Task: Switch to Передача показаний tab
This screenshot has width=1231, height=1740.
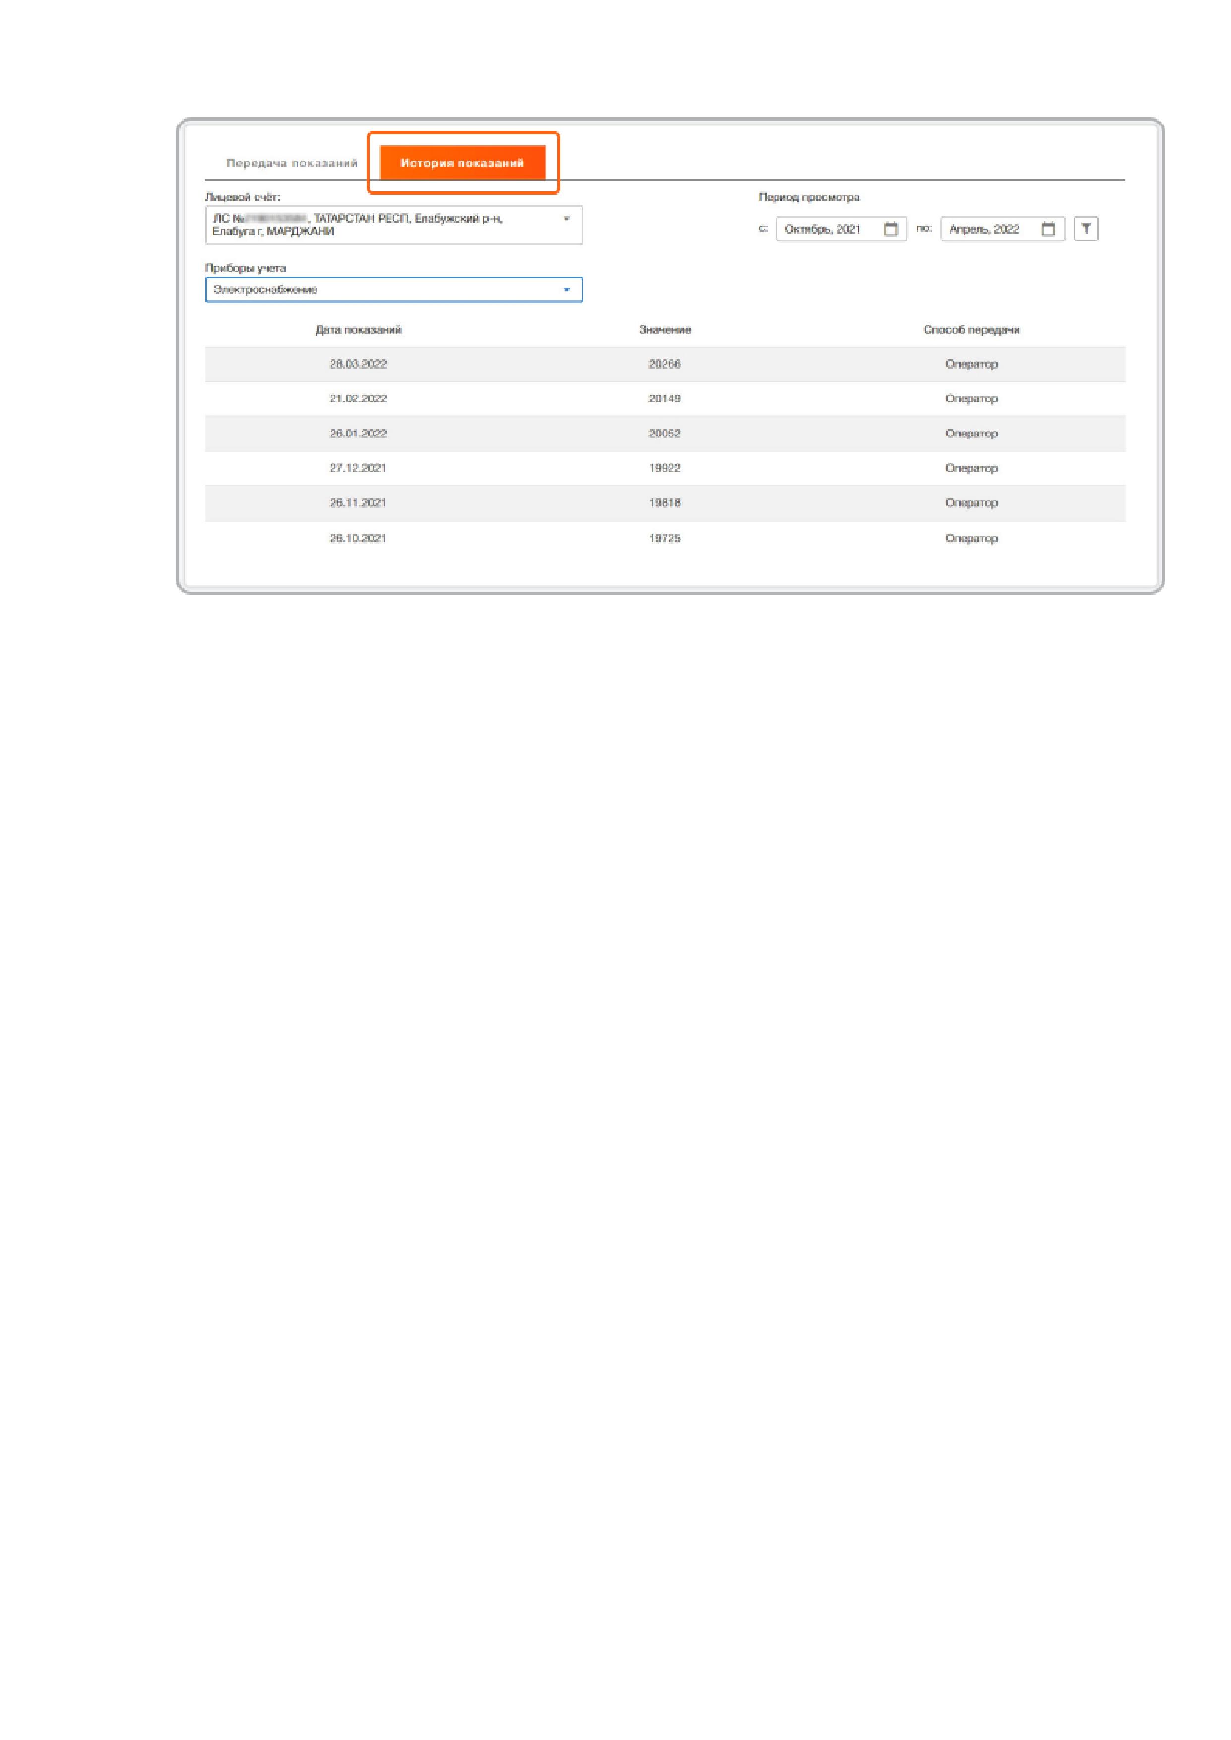Action: (x=292, y=163)
